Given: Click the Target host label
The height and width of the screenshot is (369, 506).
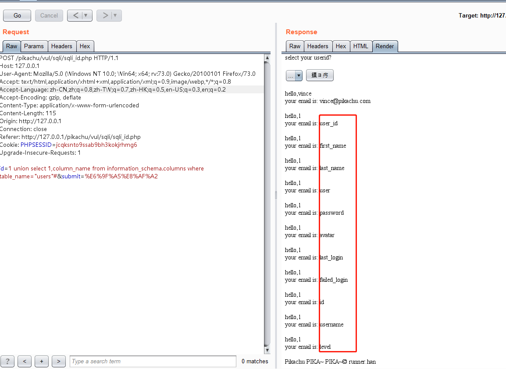Looking at the screenshot, I should (x=482, y=15).
